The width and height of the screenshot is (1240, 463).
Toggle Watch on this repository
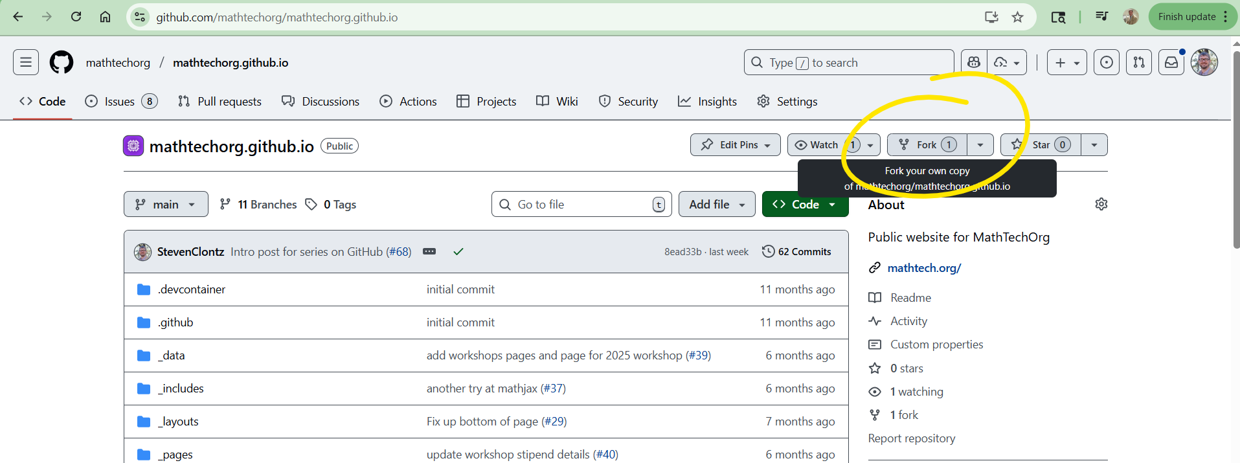coord(817,145)
